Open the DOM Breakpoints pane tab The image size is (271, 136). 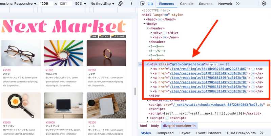tap(241, 133)
